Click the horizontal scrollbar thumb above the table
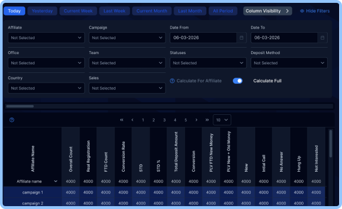The width and height of the screenshot is (342, 209). coord(20,106)
